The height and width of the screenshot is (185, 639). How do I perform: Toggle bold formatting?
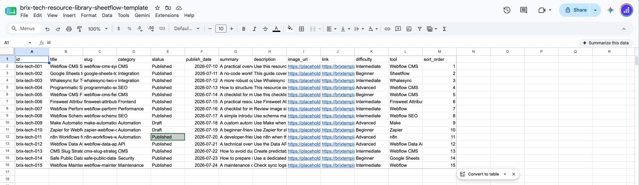(244, 29)
